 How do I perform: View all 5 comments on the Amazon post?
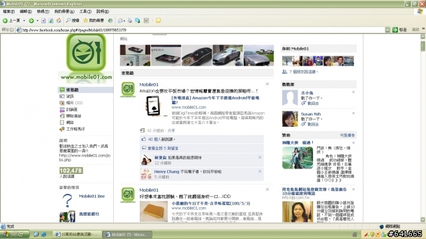click(x=163, y=148)
